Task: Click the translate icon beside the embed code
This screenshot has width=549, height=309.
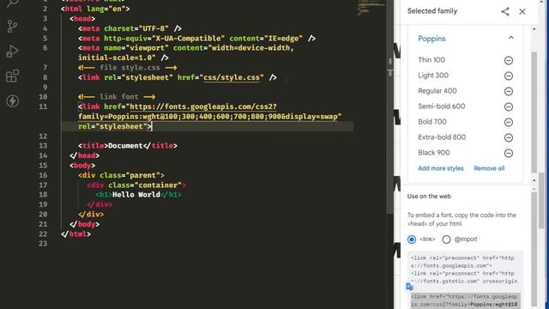Action: (x=410, y=287)
